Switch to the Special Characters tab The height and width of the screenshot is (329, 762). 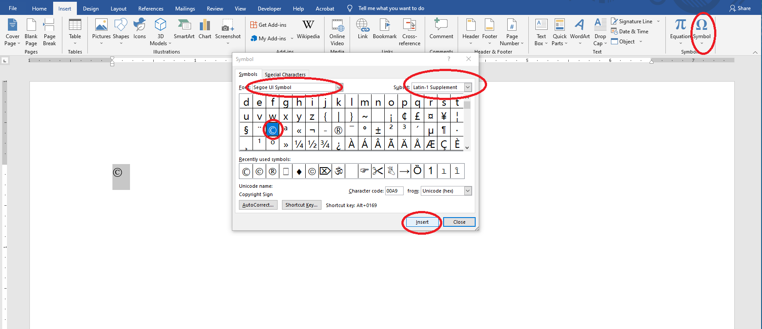285,75
